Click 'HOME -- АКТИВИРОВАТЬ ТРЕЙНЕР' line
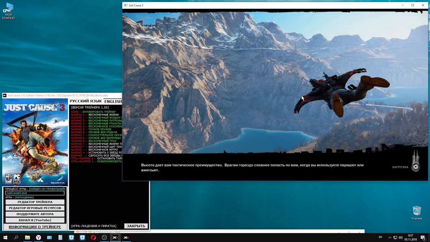This screenshot has width=430, height=242. tap(93, 112)
